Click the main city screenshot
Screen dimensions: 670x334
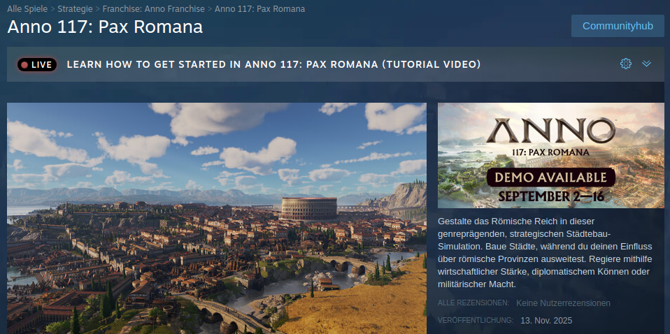(217, 218)
